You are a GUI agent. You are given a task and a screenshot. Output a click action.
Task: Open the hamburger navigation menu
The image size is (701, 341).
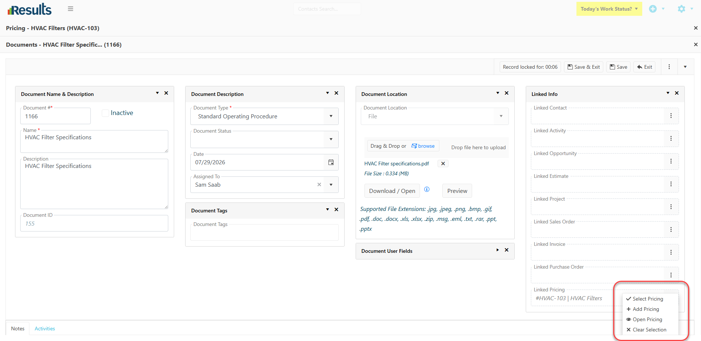click(71, 9)
